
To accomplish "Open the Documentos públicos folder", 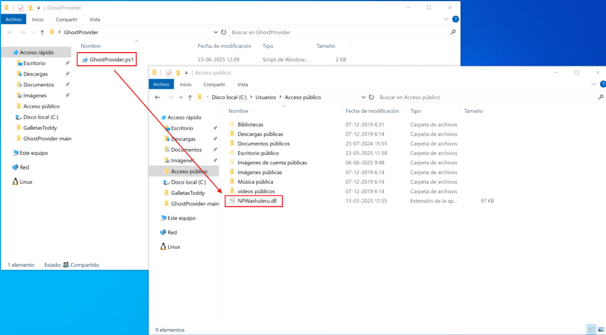I will point(263,144).
